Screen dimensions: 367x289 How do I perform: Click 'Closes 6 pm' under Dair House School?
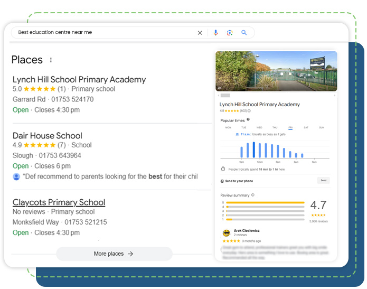click(52, 166)
